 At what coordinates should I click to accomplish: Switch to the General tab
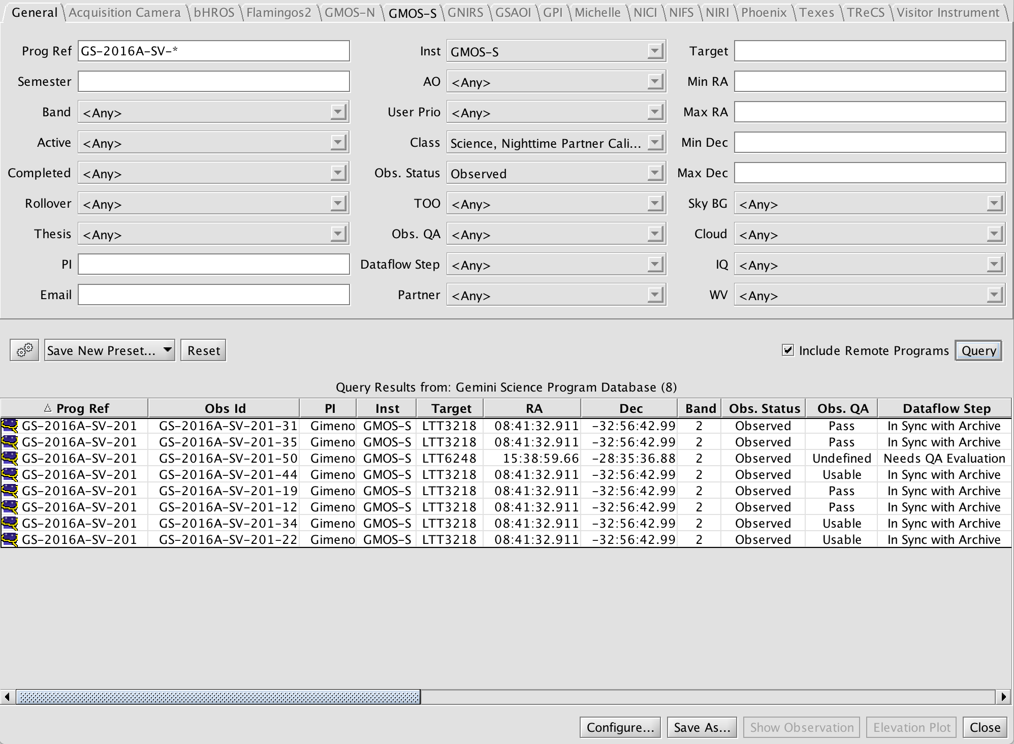click(35, 12)
